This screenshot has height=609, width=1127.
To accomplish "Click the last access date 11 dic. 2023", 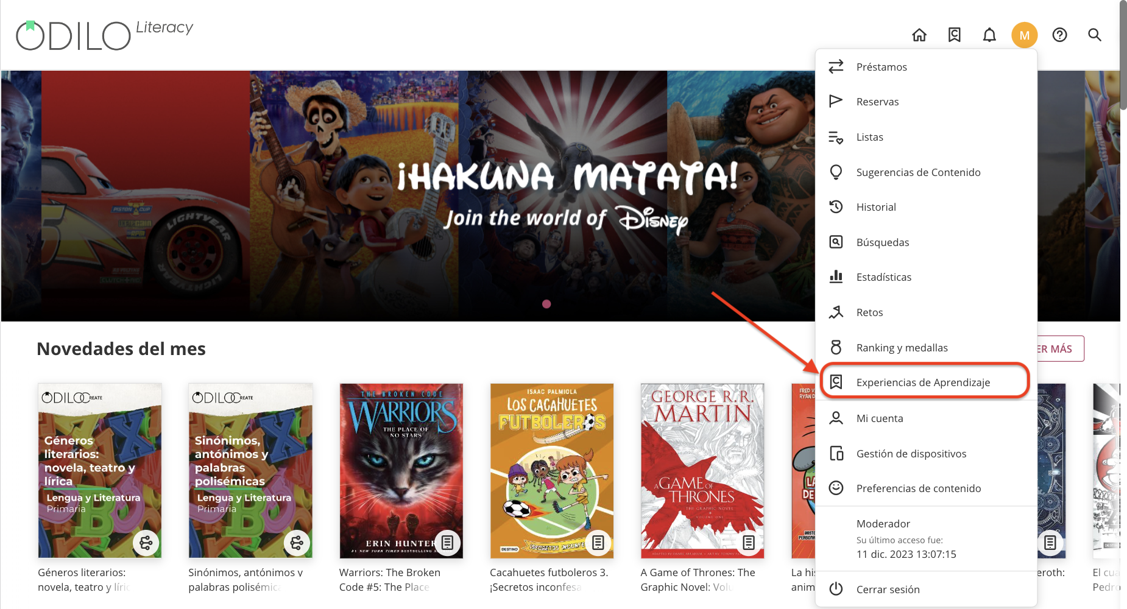I will (x=906, y=554).
